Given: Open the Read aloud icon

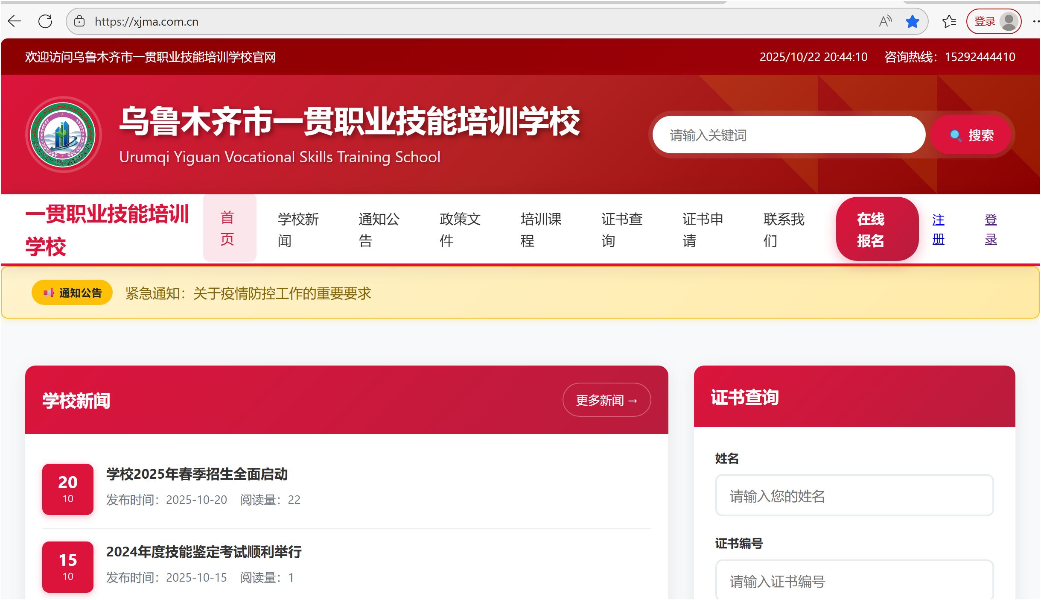Looking at the screenshot, I should [885, 21].
